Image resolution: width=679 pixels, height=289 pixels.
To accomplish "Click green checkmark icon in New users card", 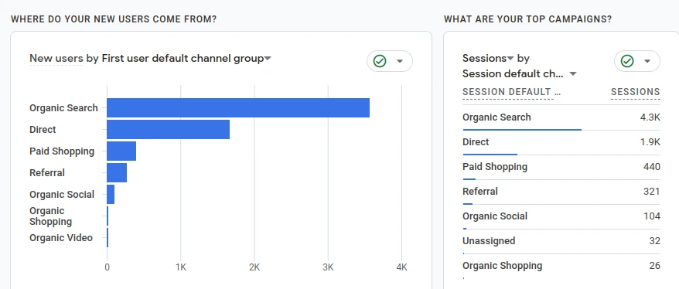I will [x=380, y=62].
